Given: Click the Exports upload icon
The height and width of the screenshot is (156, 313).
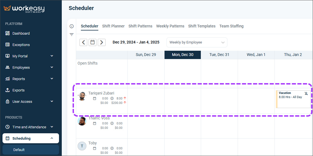Looking at the screenshot, I should [7, 90].
